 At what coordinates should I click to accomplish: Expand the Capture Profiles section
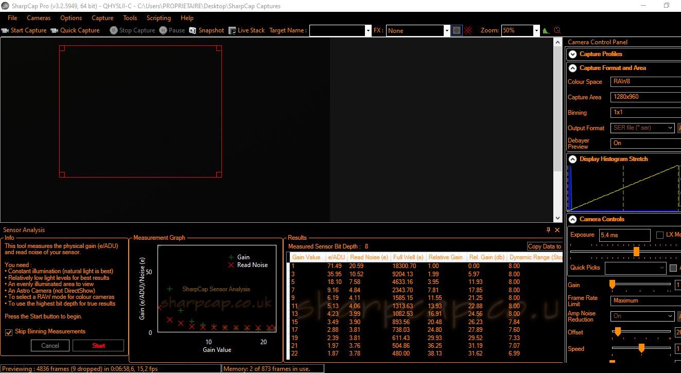(572, 54)
